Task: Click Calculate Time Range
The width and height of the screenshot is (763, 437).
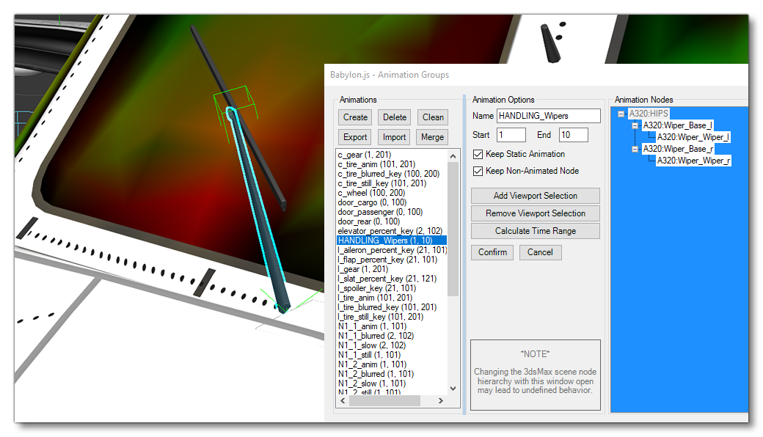Action: (535, 230)
